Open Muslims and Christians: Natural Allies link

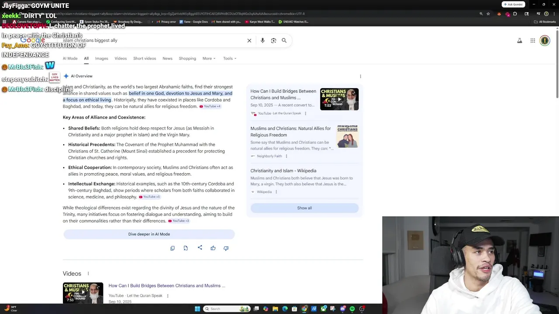291,132
